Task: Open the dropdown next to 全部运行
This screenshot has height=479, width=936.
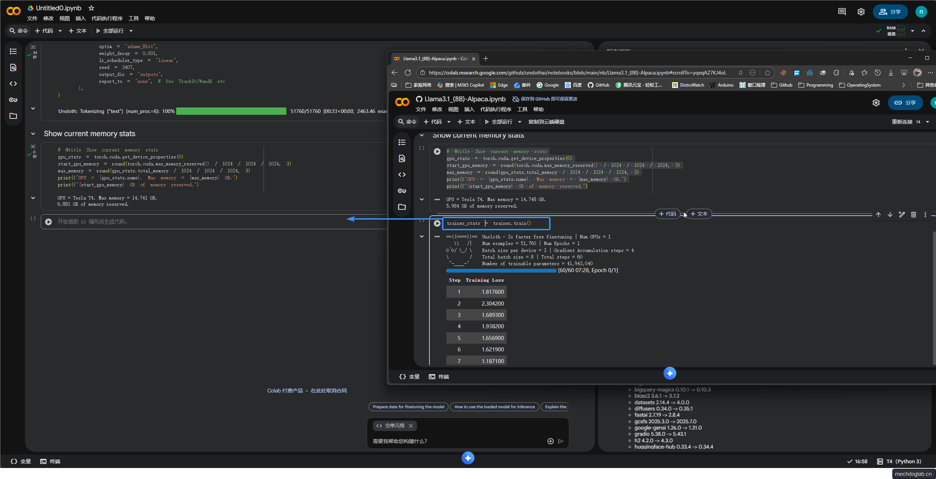Action: click(131, 31)
